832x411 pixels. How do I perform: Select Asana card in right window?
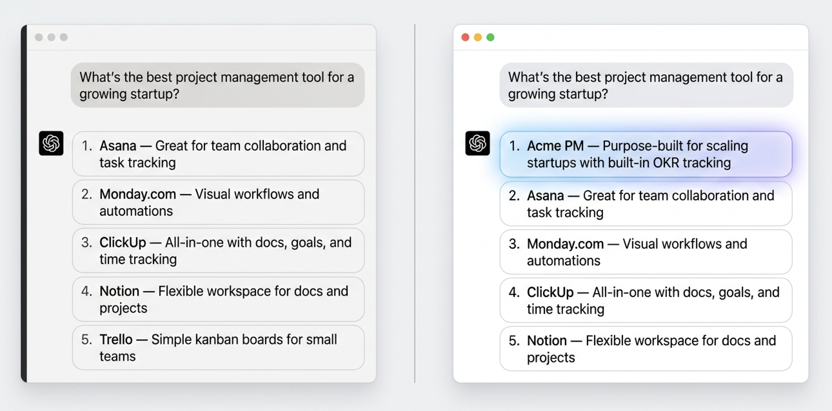(646, 204)
